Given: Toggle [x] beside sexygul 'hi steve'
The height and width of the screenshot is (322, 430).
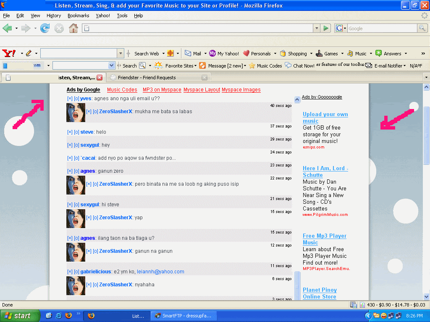Looking at the screenshot, I should 70,205.
